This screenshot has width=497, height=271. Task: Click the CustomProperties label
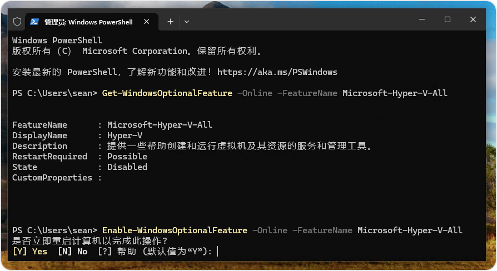[x=52, y=178]
